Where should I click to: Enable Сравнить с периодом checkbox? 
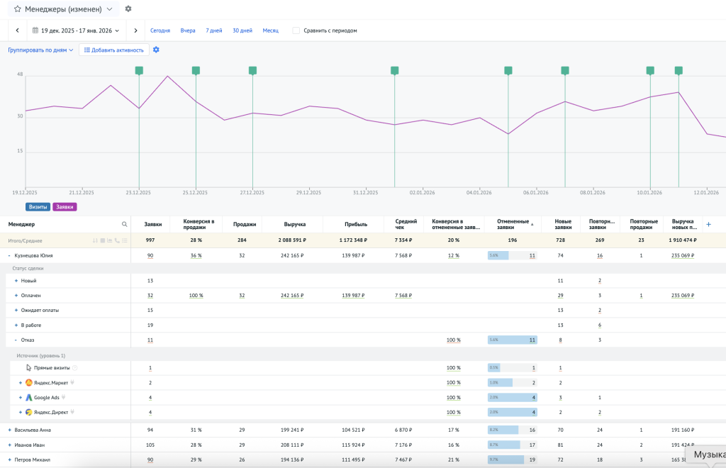[296, 30]
